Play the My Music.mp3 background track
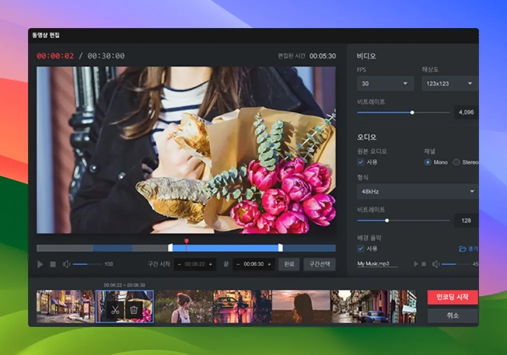Viewport: 507px width, 355px height. pos(415,264)
